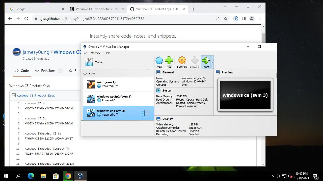The height and width of the screenshot is (181, 323).
Task: Open the jamesy0ung profile link
Action: point(36,52)
